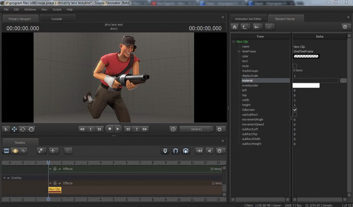Toggle the mute checkbox for New Clip

(x=295, y=66)
